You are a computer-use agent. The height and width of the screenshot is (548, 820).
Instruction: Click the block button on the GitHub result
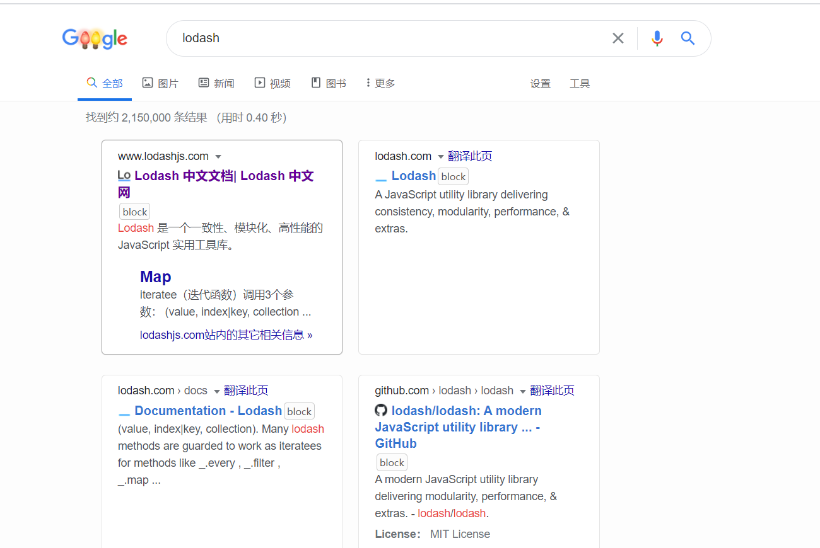pyautogui.click(x=391, y=462)
